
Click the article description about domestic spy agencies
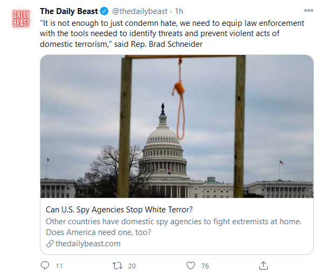point(174,227)
